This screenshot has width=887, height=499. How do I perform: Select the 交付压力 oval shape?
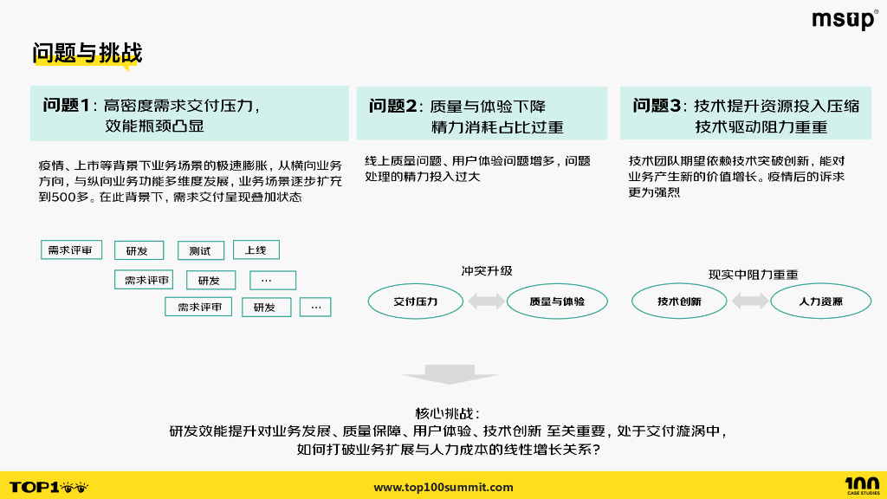(x=415, y=301)
